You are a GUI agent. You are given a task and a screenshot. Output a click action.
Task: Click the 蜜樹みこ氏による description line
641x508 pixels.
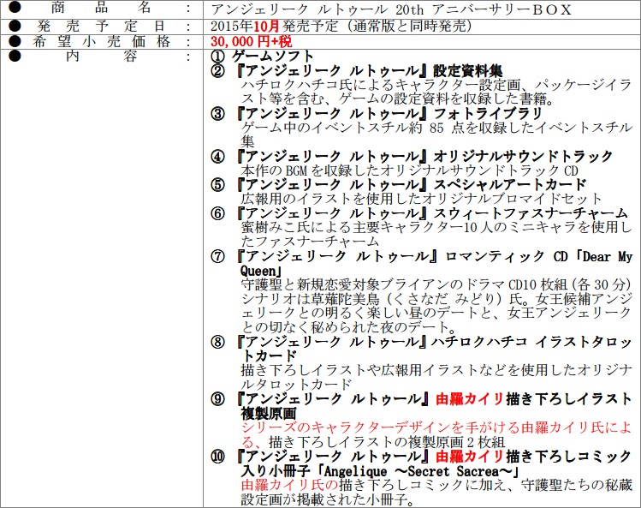tap(436, 227)
